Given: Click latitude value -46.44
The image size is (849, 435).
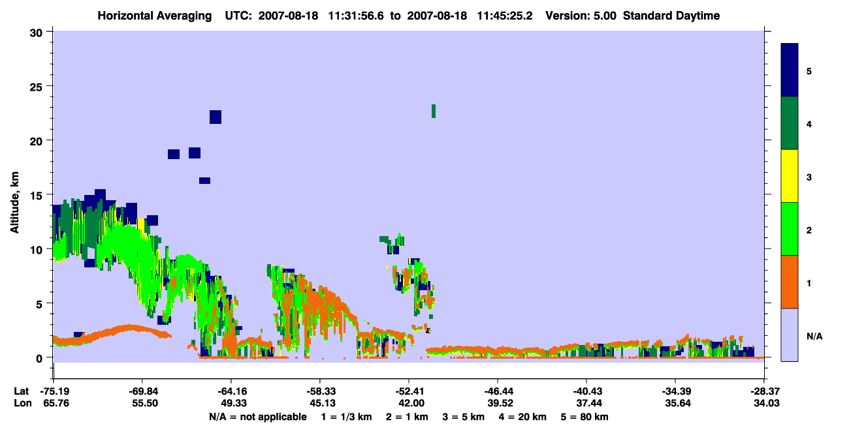Looking at the screenshot, I should point(498,391).
